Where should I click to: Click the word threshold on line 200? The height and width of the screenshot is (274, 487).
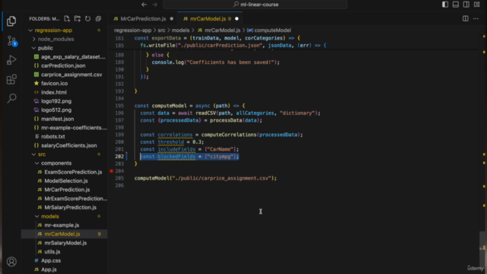[x=170, y=142]
